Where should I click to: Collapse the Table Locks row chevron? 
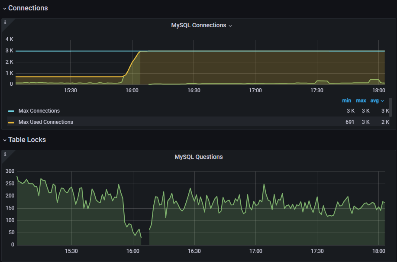click(4, 140)
